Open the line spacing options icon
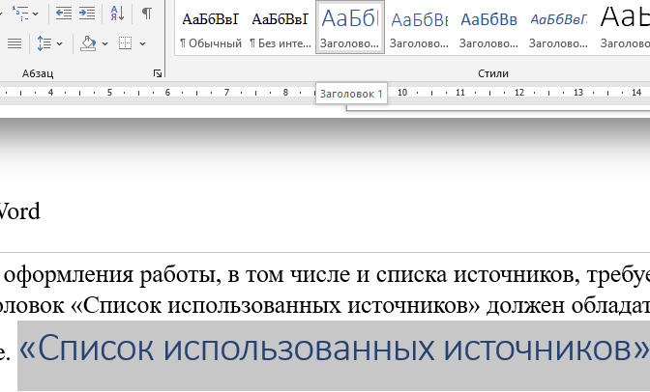The height and width of the screenshot is (392, 650). click(x=43, y=43)
